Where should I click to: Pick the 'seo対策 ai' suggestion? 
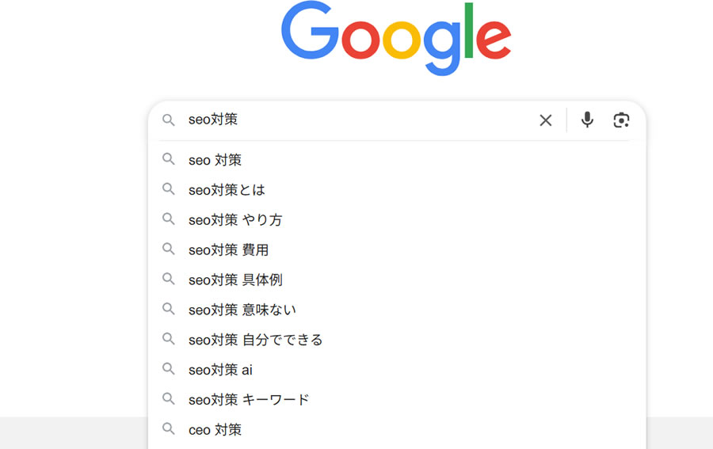(397, 370)
